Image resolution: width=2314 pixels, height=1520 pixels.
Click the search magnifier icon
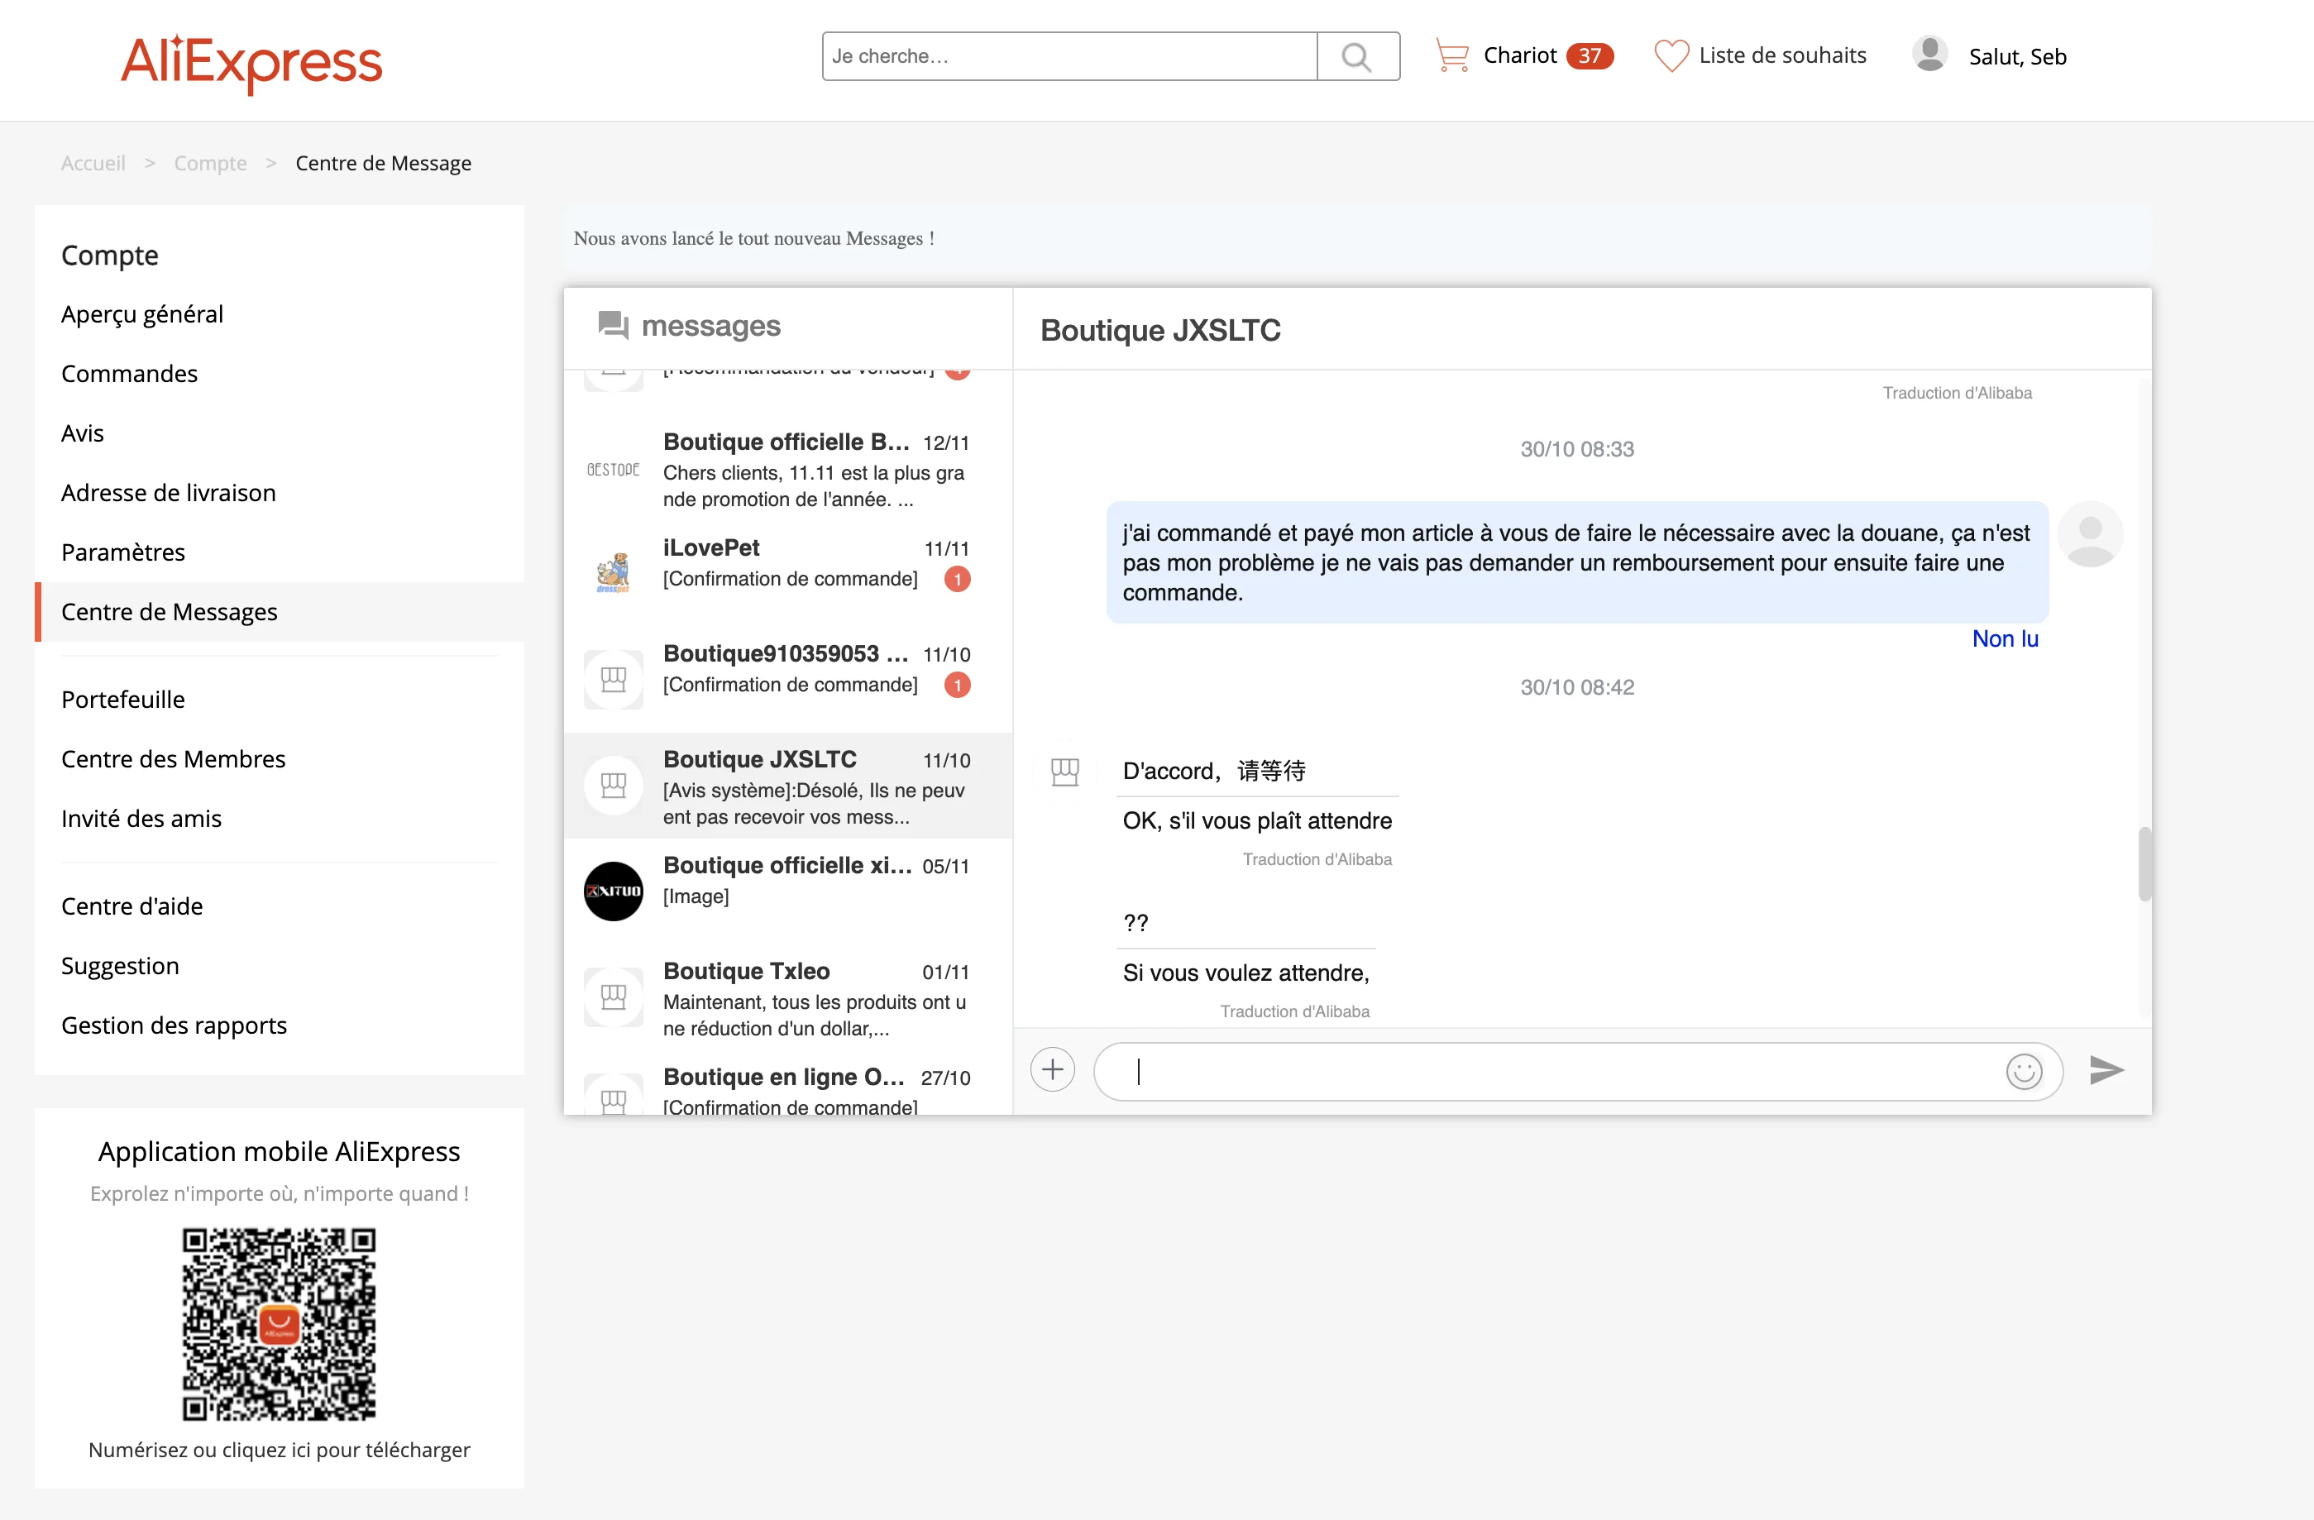[x=1357, y=56]
